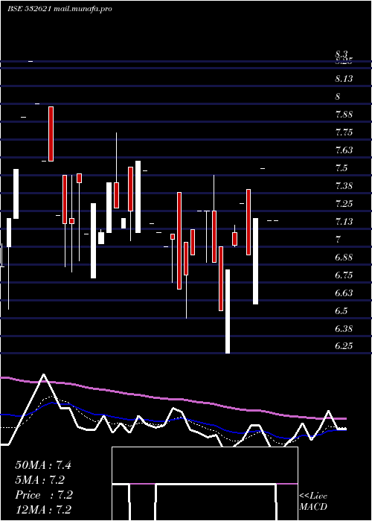The image size is (372, 521).
Task: Click the <<Live MACD label
Action: pyautogui.click(x=313, y=501)
